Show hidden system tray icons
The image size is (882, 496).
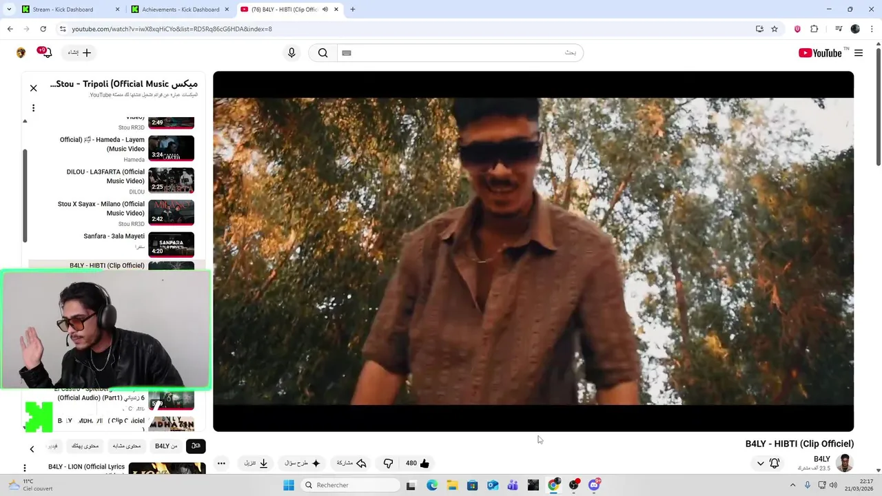coord(792,485)
